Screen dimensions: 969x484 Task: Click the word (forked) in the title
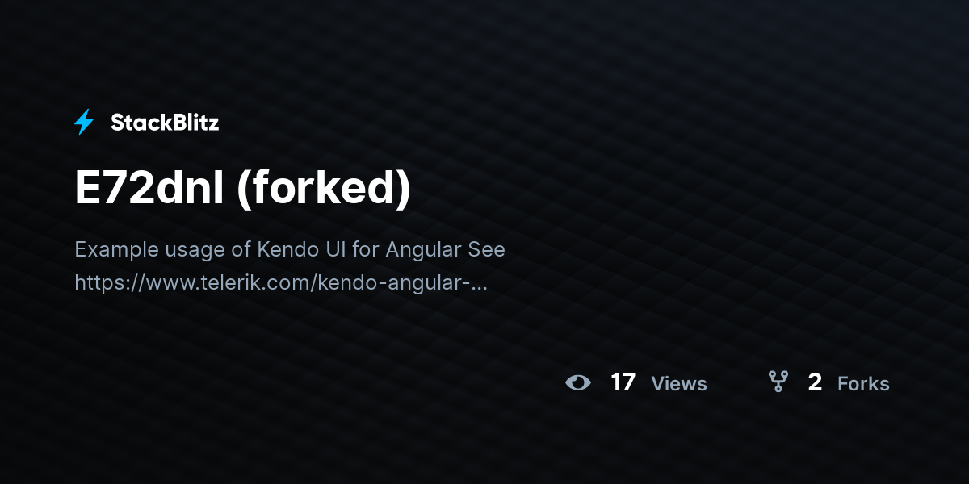pyautogui.click(x=324, y=189)
